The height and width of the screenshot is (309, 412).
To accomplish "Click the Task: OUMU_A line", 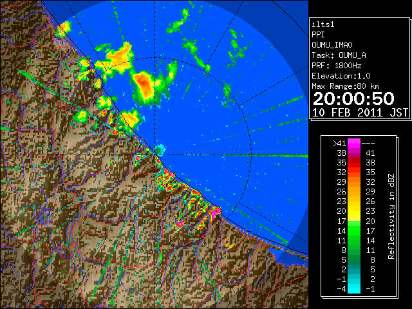I will [339, 55].
